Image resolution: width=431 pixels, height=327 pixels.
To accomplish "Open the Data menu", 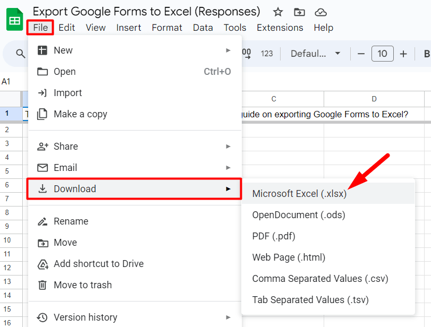I will point(203,28).
